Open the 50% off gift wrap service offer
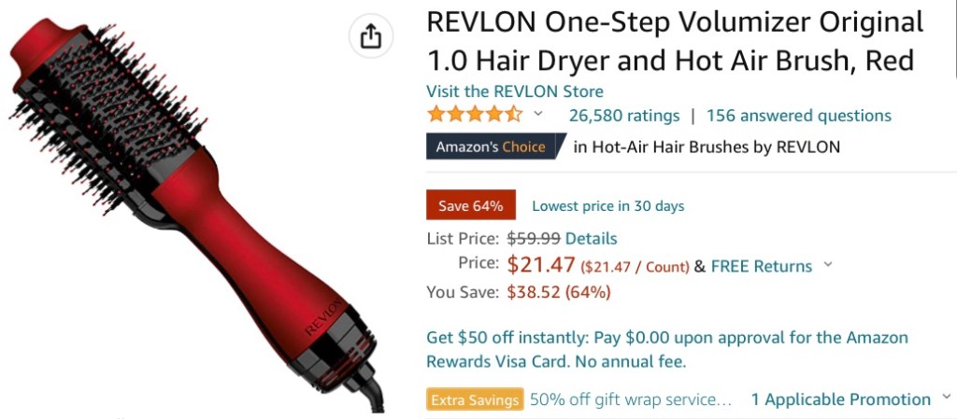The height and width of the screenshot is (419, 957). (x=631, y=399)
